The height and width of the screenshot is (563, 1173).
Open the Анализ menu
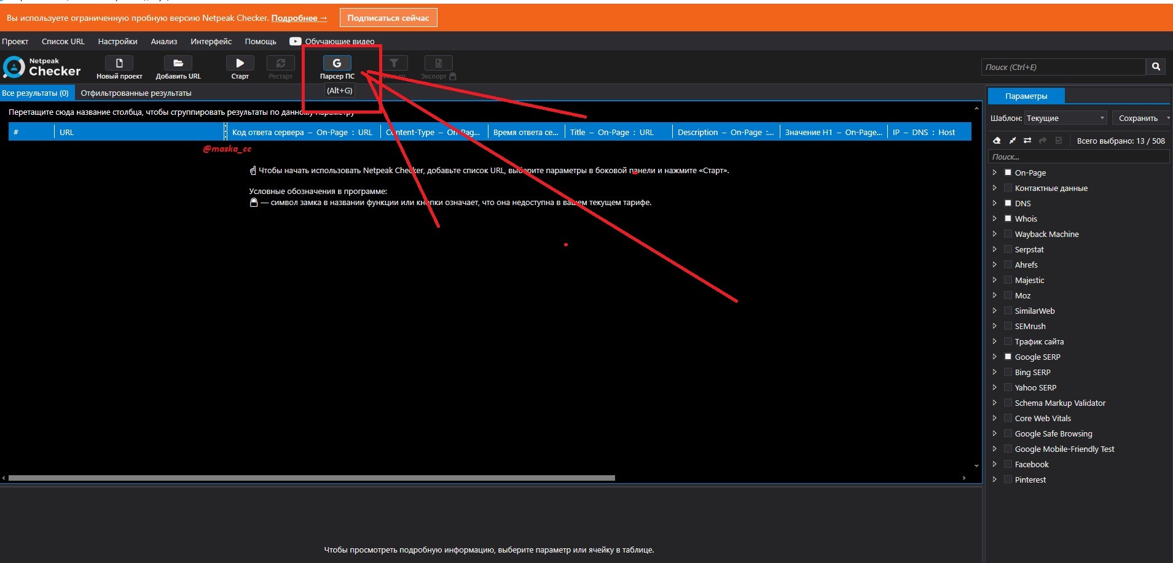164,41
